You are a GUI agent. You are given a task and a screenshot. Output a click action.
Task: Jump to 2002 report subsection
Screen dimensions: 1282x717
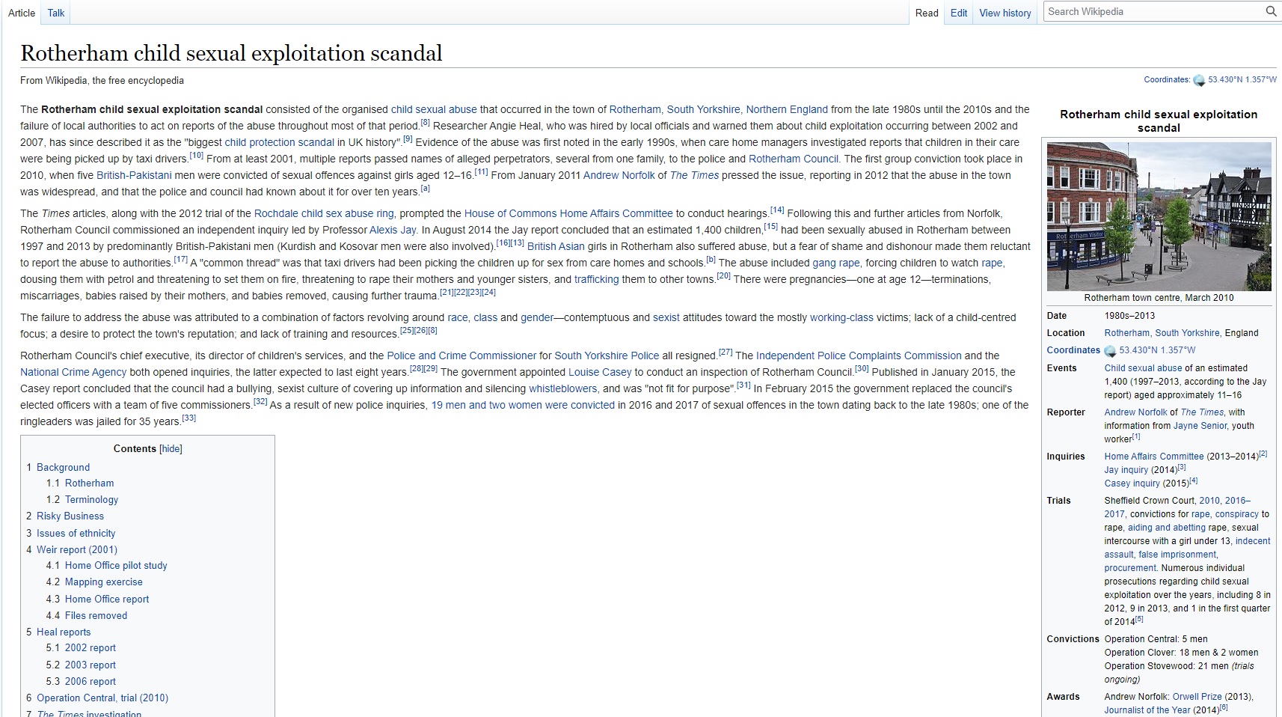coord(91,647)
